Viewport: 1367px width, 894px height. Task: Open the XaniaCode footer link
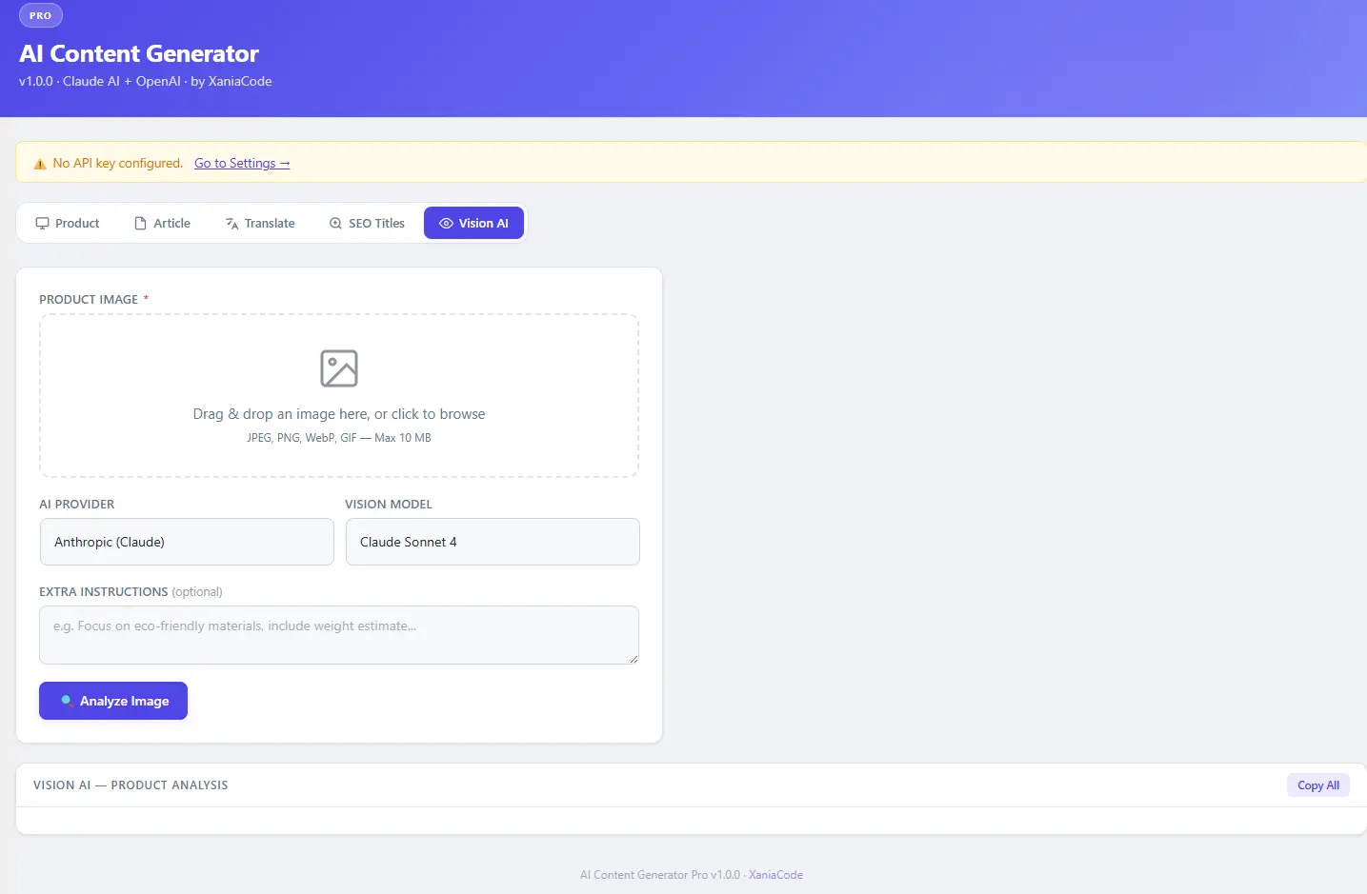click(x=775, y=875)
